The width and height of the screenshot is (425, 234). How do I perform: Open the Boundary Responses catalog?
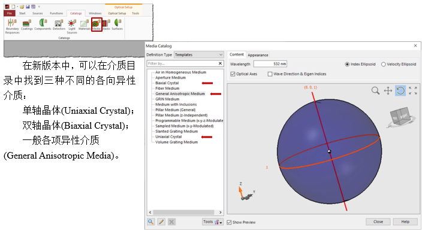[12, 26]
